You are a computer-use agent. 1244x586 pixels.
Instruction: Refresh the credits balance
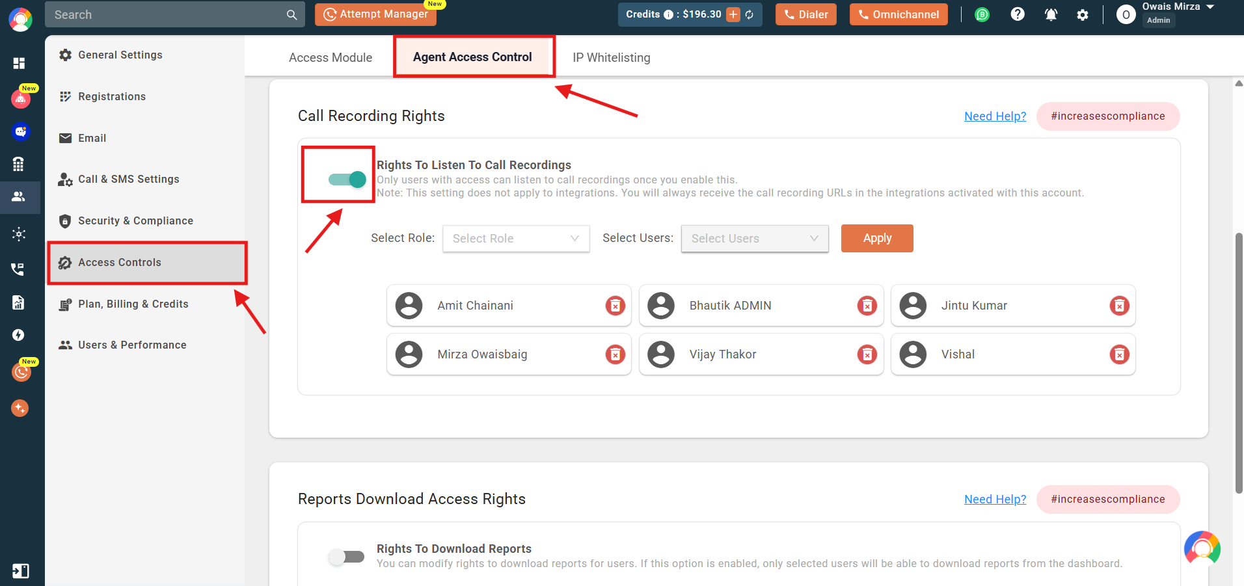tap(750, 14)
